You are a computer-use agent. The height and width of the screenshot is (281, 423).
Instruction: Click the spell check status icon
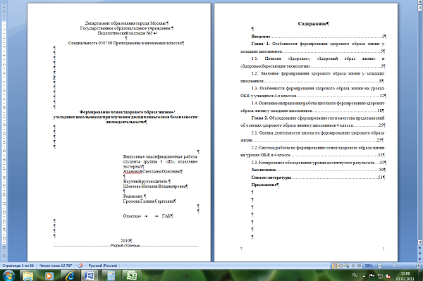80,266
